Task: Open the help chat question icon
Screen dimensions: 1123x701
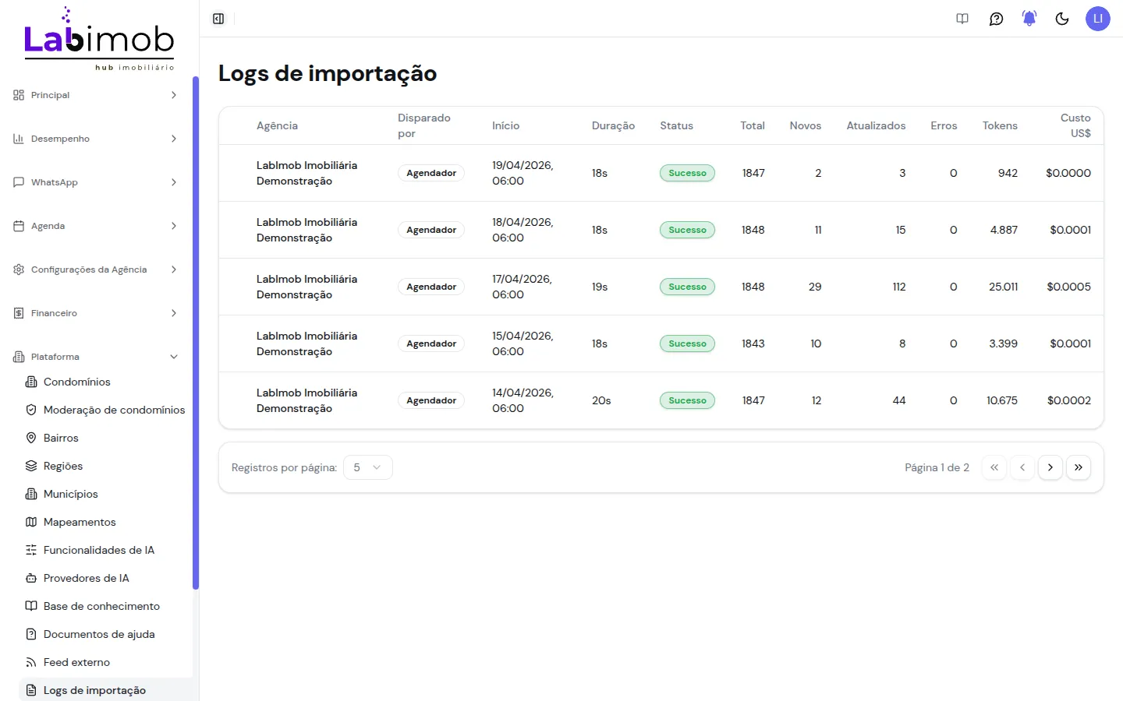Action: 996,19
